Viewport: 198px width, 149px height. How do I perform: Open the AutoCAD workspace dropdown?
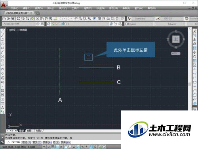pyautogui.click(x=19, y=24)
